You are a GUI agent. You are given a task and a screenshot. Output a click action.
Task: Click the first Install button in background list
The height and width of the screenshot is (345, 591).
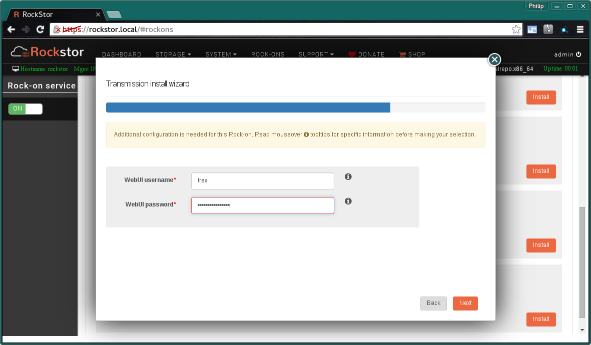[541, 97]
